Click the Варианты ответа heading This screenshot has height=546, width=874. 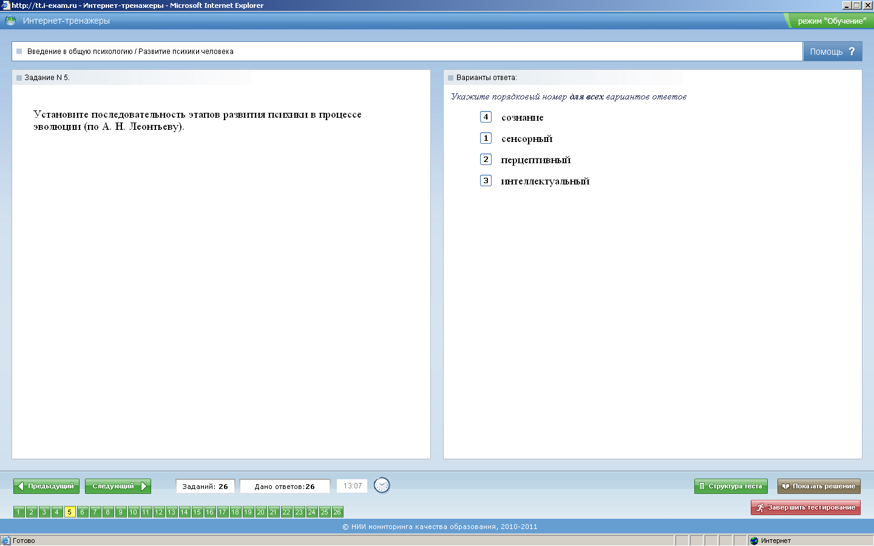(x=487, y=78)
